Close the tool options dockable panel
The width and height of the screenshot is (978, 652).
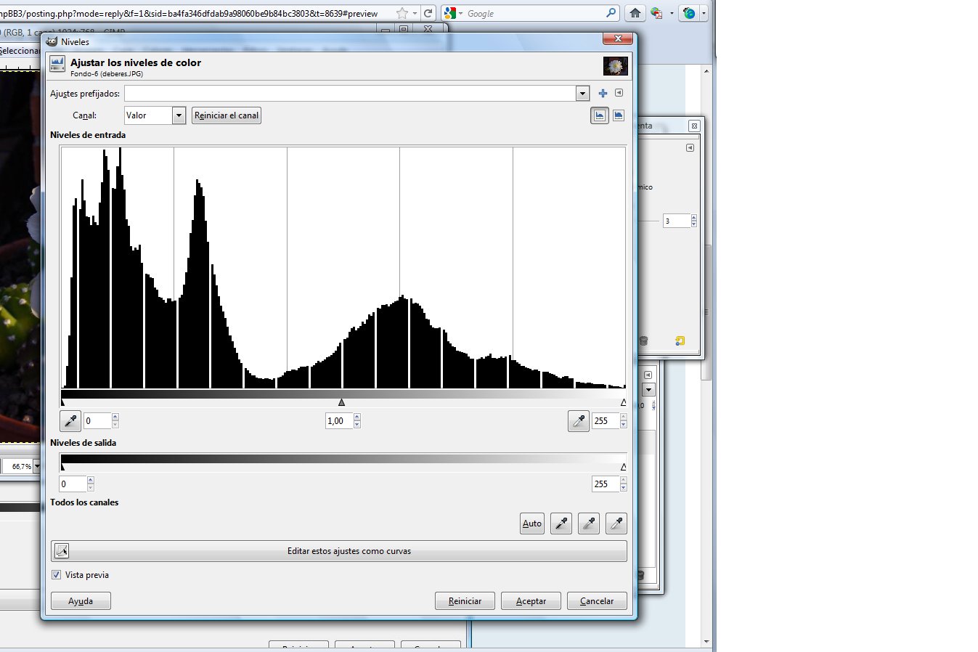point(694,126)
